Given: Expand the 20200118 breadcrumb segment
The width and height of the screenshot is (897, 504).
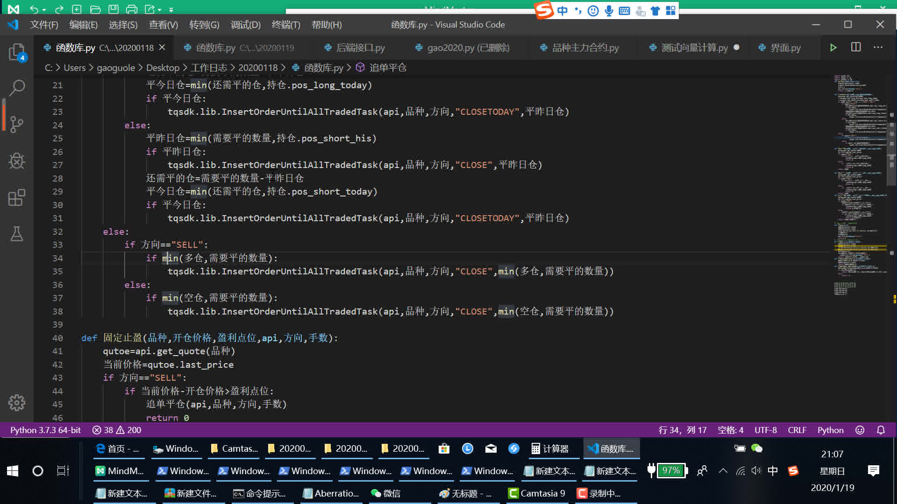Looking at the screenshot, I should [x=258, y=68].
